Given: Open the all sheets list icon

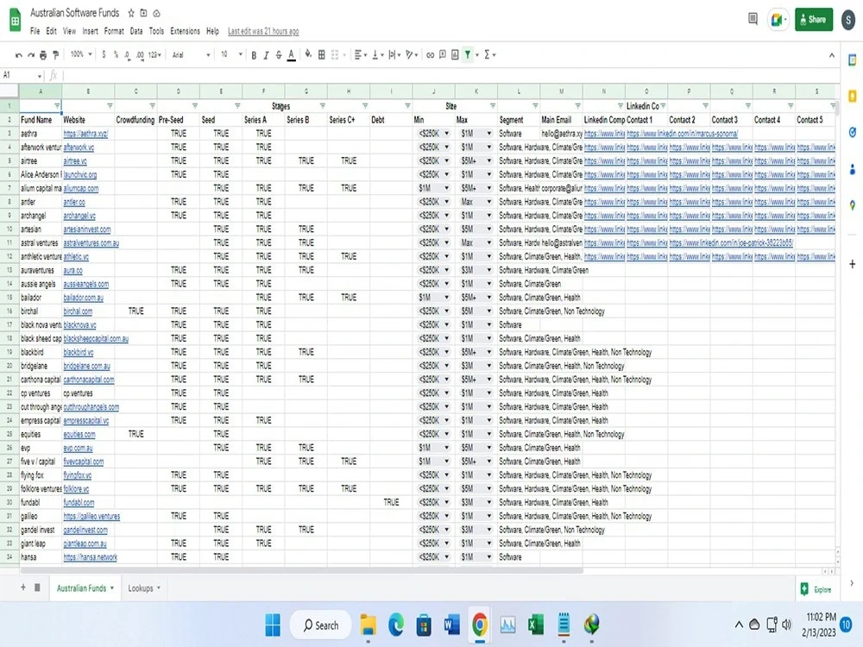Looking at the screenshot, I should (37, 587).
